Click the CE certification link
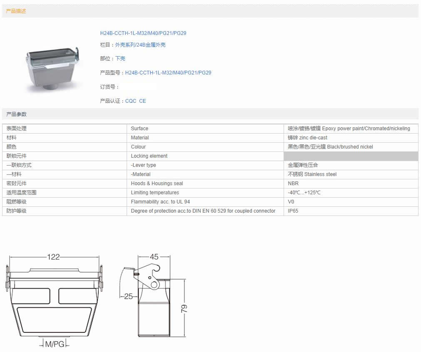This screenshot has height=352, width=421. pyautogui.click(x=142, y=101)
